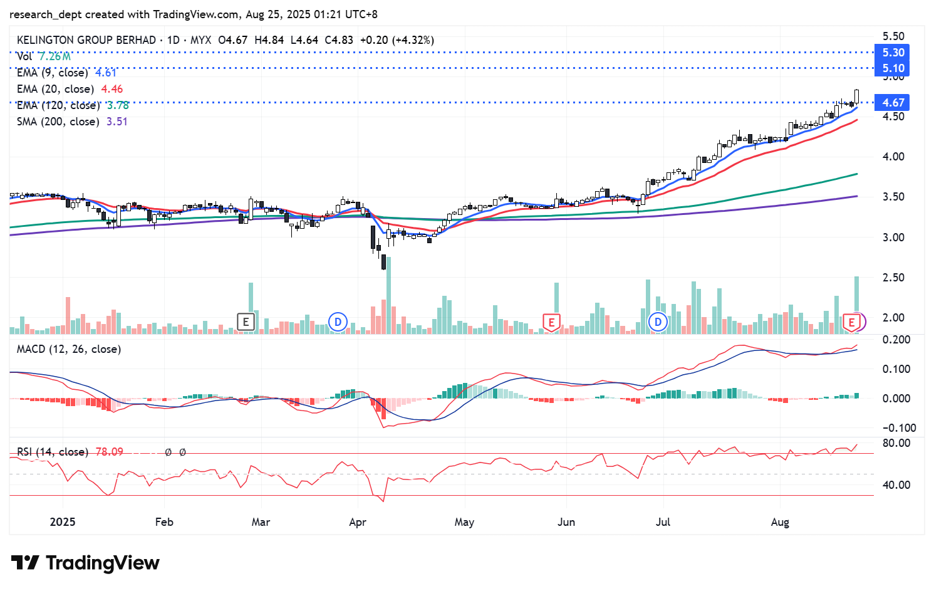Click the 4.50 price axis label
Screen dimensions: 934x591
click(x=893, y=117)
